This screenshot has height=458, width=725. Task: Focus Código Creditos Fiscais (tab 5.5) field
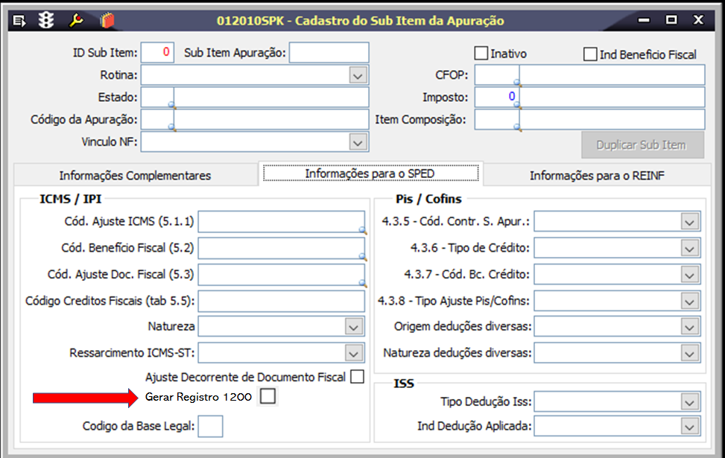pyautogui.click(x=281, y=302)
